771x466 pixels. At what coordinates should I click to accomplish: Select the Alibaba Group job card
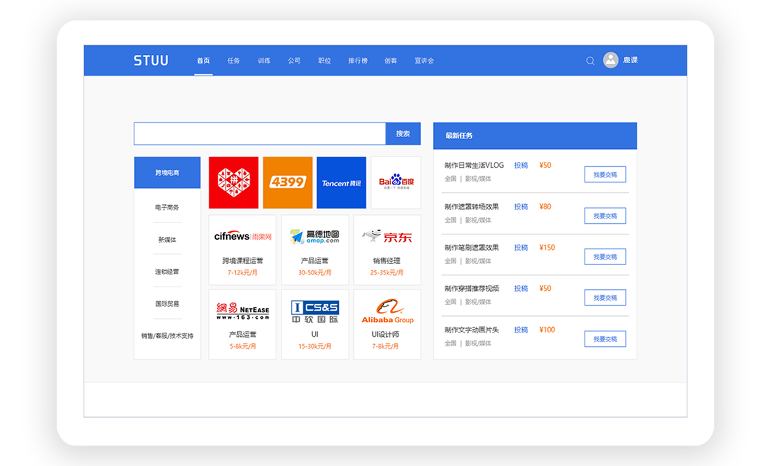[387, 324]
